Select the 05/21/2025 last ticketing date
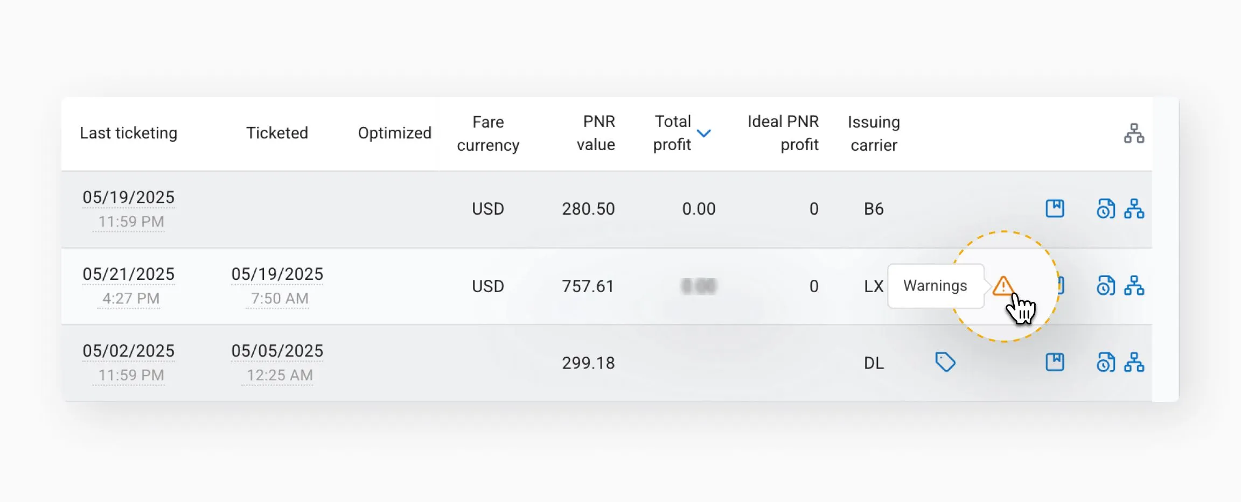This screenshot has width=1241, height=502. pyautogui.click(x=128, y=274)
